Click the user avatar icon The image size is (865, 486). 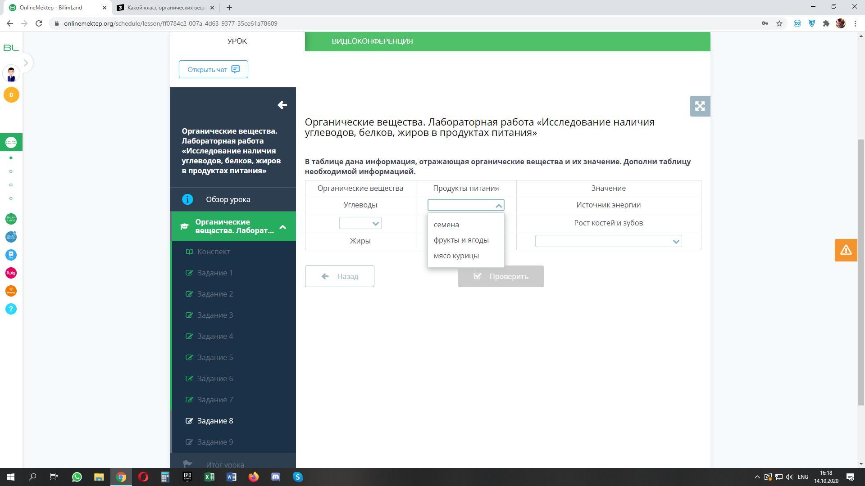11,74
